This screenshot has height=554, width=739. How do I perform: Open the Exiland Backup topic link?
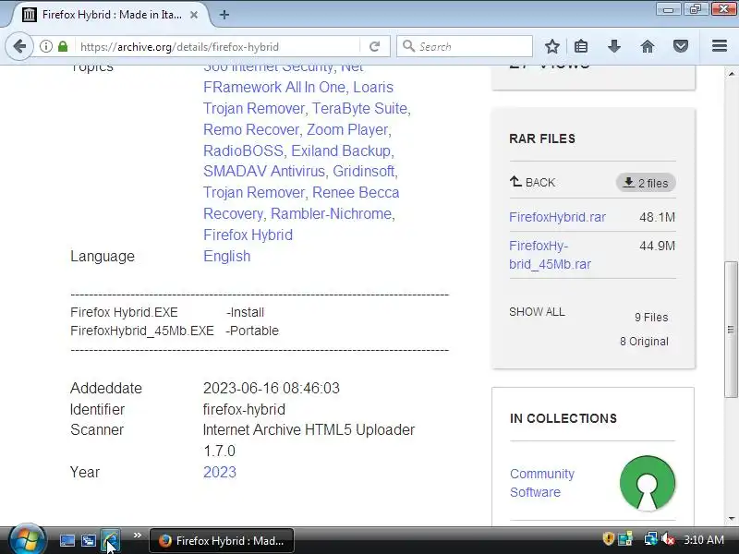pyautogui.click(x=341, y=151)
